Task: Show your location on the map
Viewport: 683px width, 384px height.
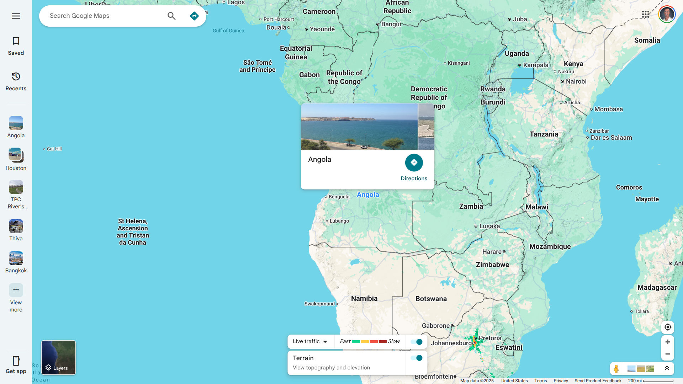Action: click(x=667, y=327)
